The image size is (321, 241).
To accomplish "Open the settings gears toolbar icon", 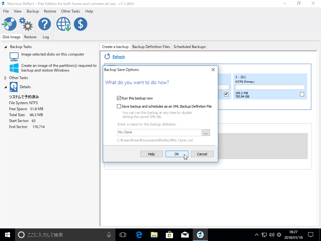I will point(26,24).
